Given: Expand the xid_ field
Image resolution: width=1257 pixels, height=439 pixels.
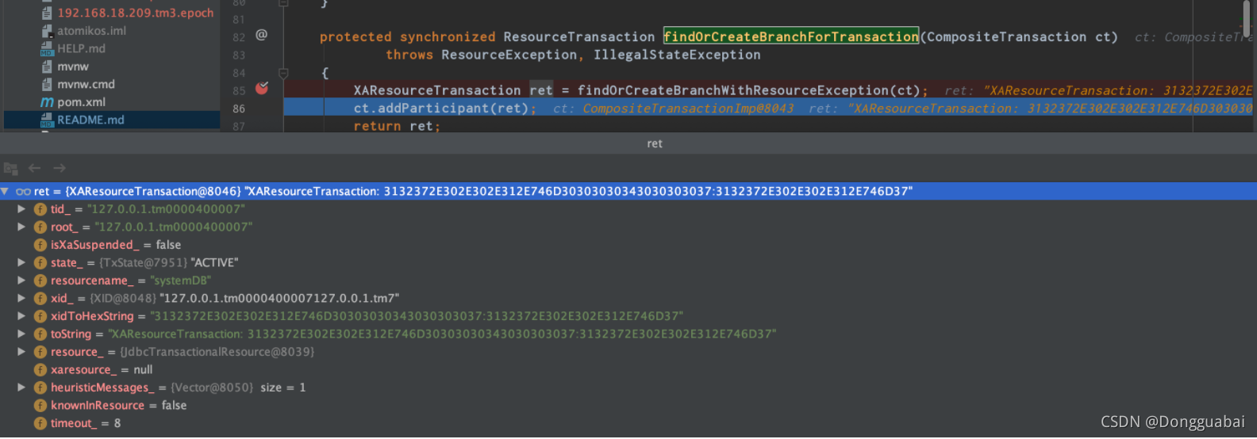Looking at the screenshot, I should tap(21, 299).
